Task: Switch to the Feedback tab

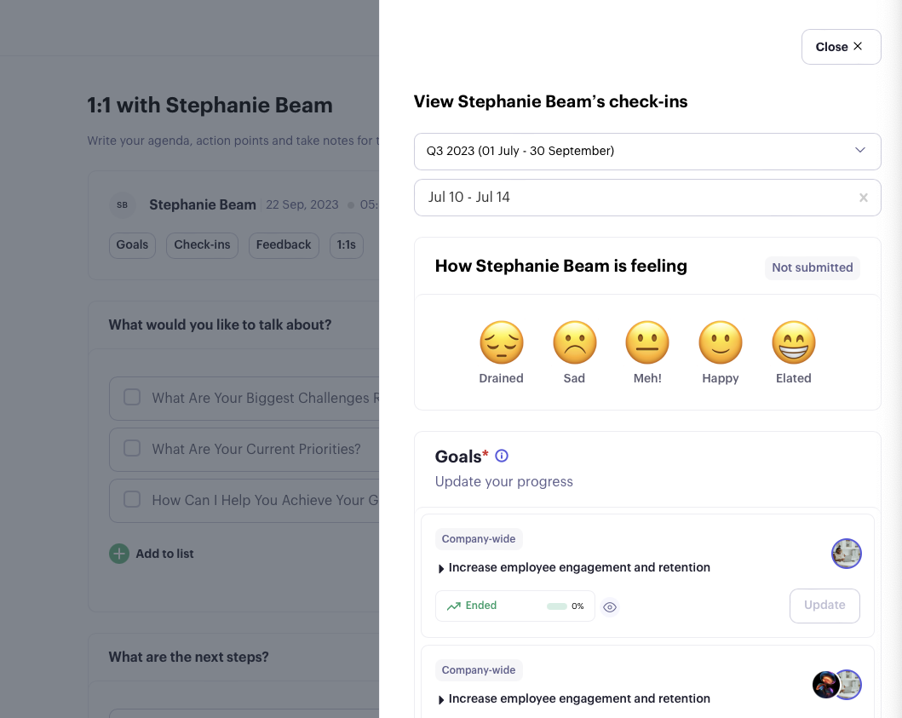Action: tap(284, 245)
